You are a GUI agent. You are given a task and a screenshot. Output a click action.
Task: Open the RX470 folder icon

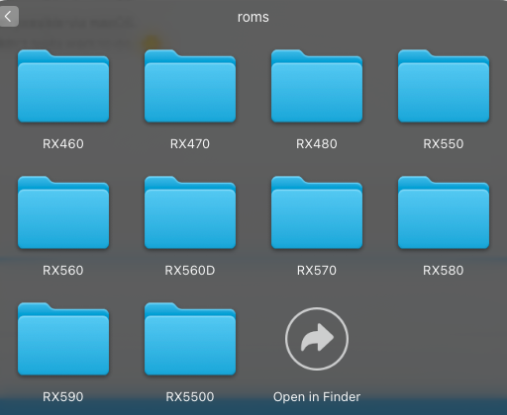tap(190, 86)
